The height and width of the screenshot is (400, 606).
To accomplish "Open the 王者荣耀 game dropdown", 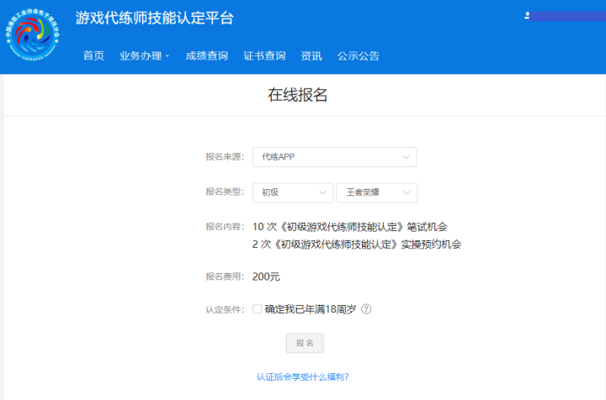I will tap(376, 192).
